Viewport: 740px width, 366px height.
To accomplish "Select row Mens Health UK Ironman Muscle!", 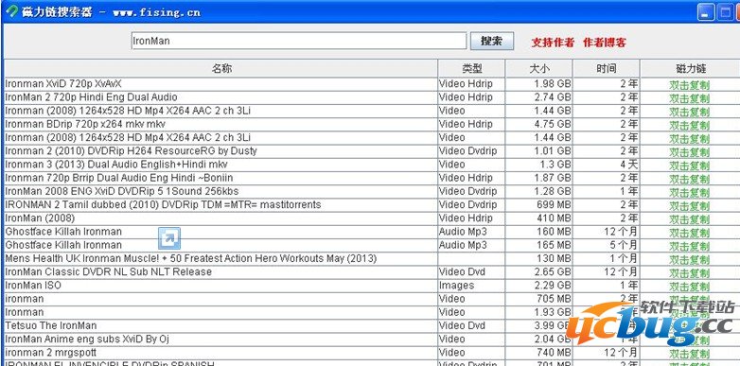I will [x=372, y=258].
